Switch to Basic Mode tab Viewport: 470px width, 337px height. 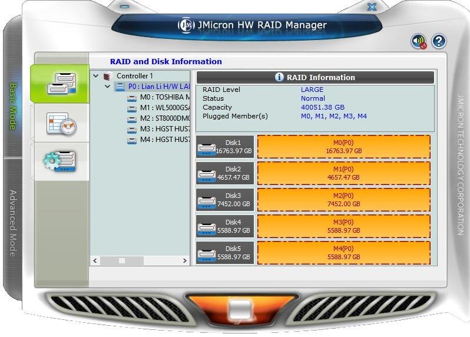(x=13, y=106)
